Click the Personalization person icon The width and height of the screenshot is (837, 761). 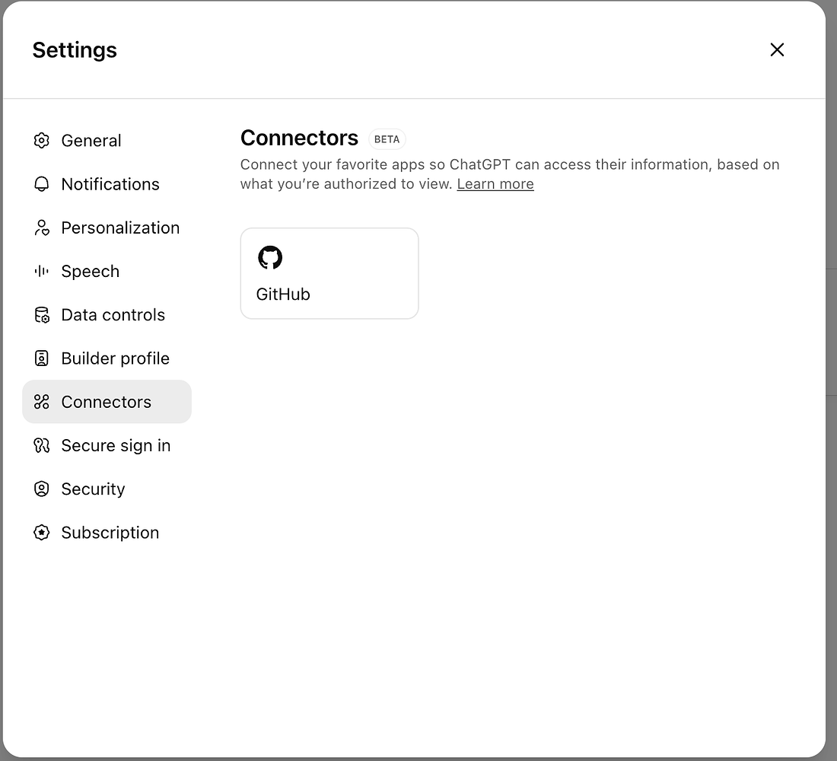[x=42, y=228]
